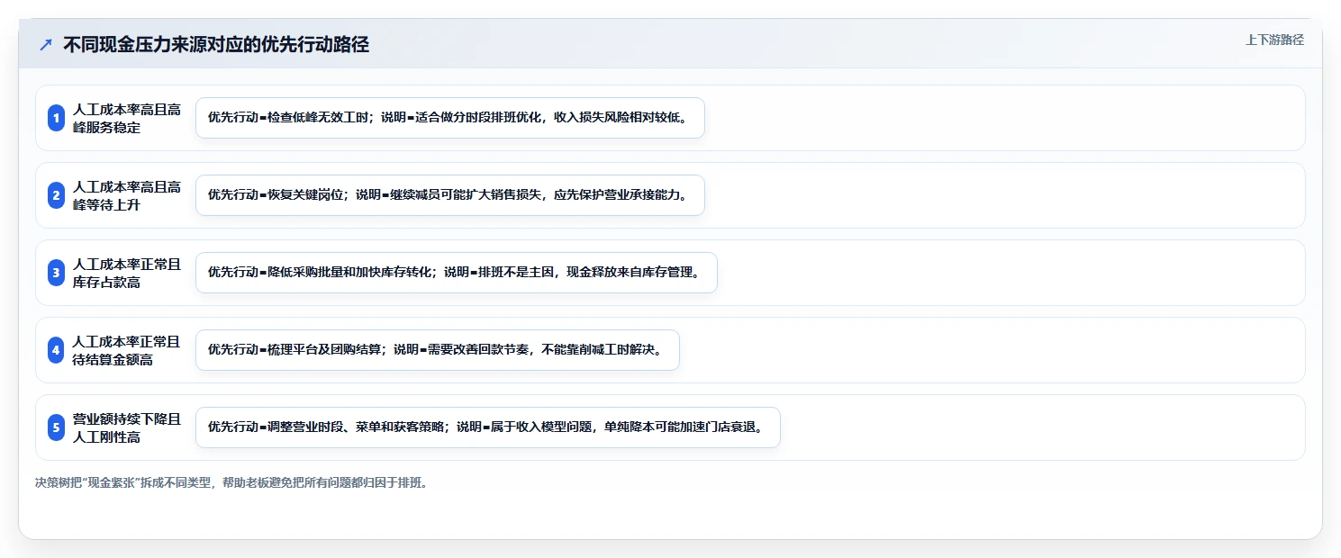1341x558 pixels.
Task: Click the action box 恢复关键岗位
Action: 450,195
